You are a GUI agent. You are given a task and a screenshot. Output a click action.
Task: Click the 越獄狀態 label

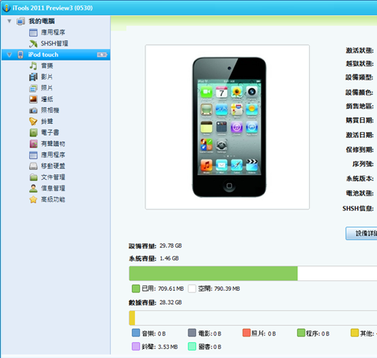pyautogui.click(x=360, y=63)
